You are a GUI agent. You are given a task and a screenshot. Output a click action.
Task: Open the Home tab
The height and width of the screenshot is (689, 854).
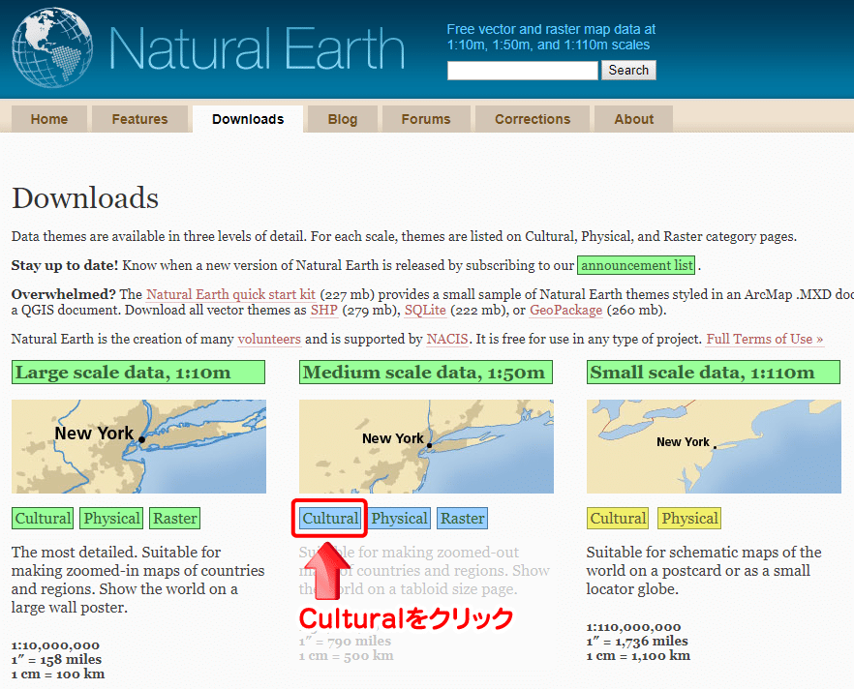pos(49,119)
